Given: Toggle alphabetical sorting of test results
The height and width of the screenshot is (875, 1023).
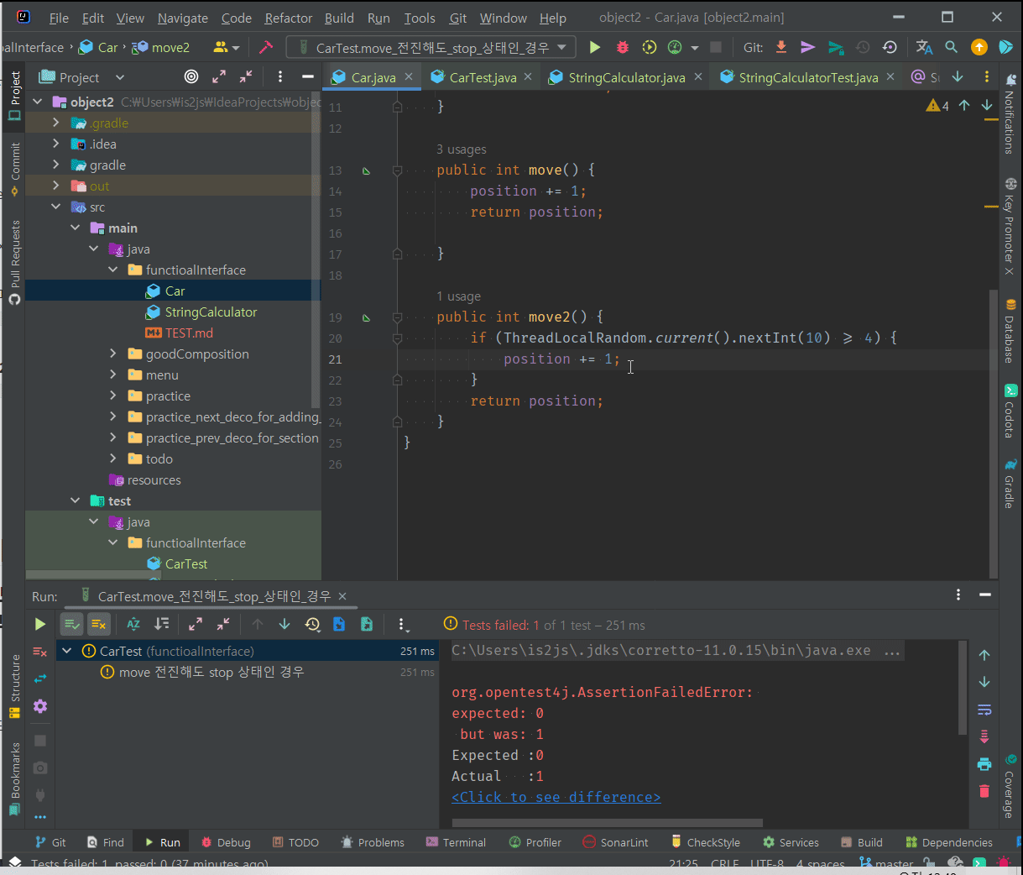Looking at the screenshot, I should coord(133,624).
